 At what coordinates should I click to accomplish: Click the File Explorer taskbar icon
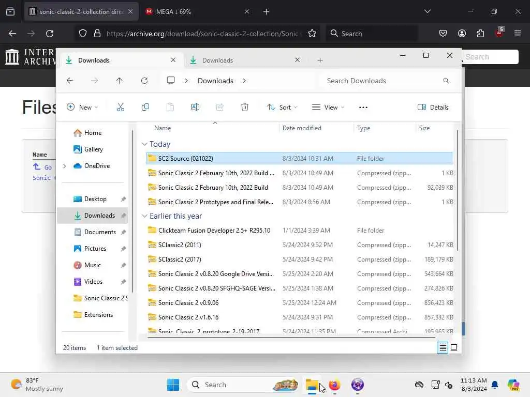pyautogui.click(x=312, y=385)
